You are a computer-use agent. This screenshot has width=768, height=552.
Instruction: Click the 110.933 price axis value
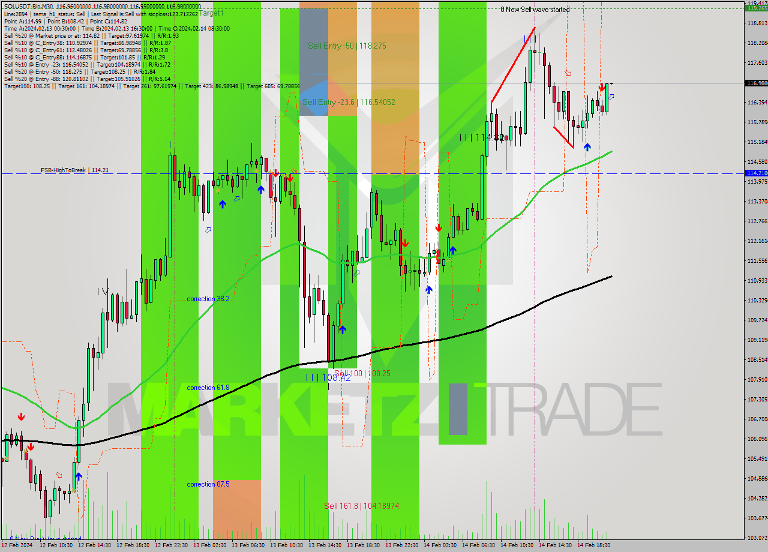pyautogui.click(x=757, y=281)
